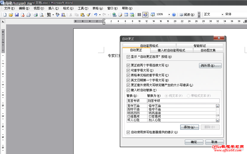Click the 添加 button
The height and width of the screenshot is (154, 247).
point(189,127)
